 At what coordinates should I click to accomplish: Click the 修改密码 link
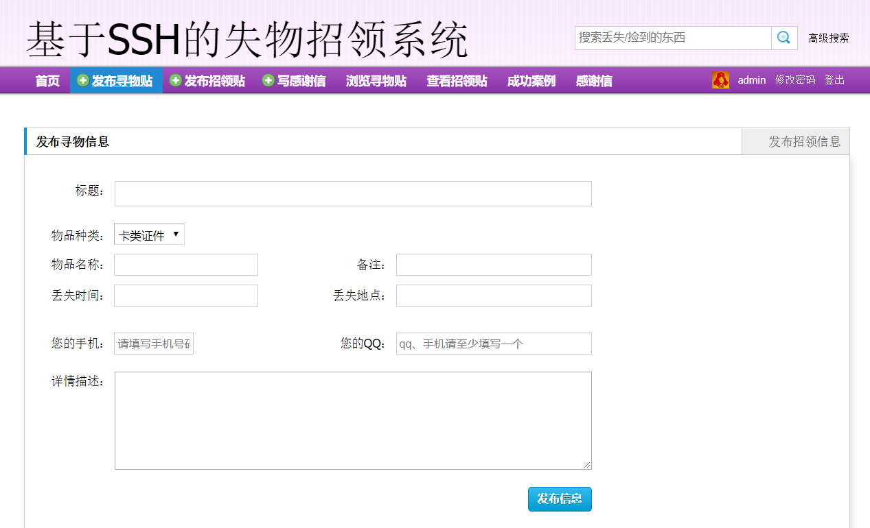pyautogui.click(x=794, y=80)
